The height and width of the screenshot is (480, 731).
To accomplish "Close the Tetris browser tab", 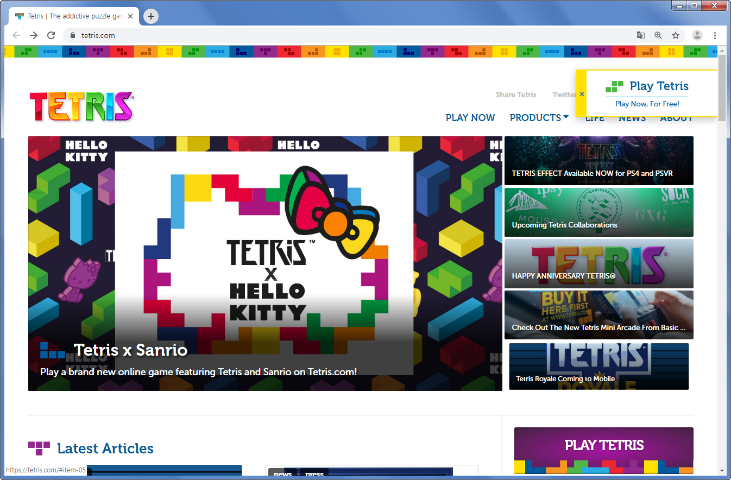I will [130, 16].
